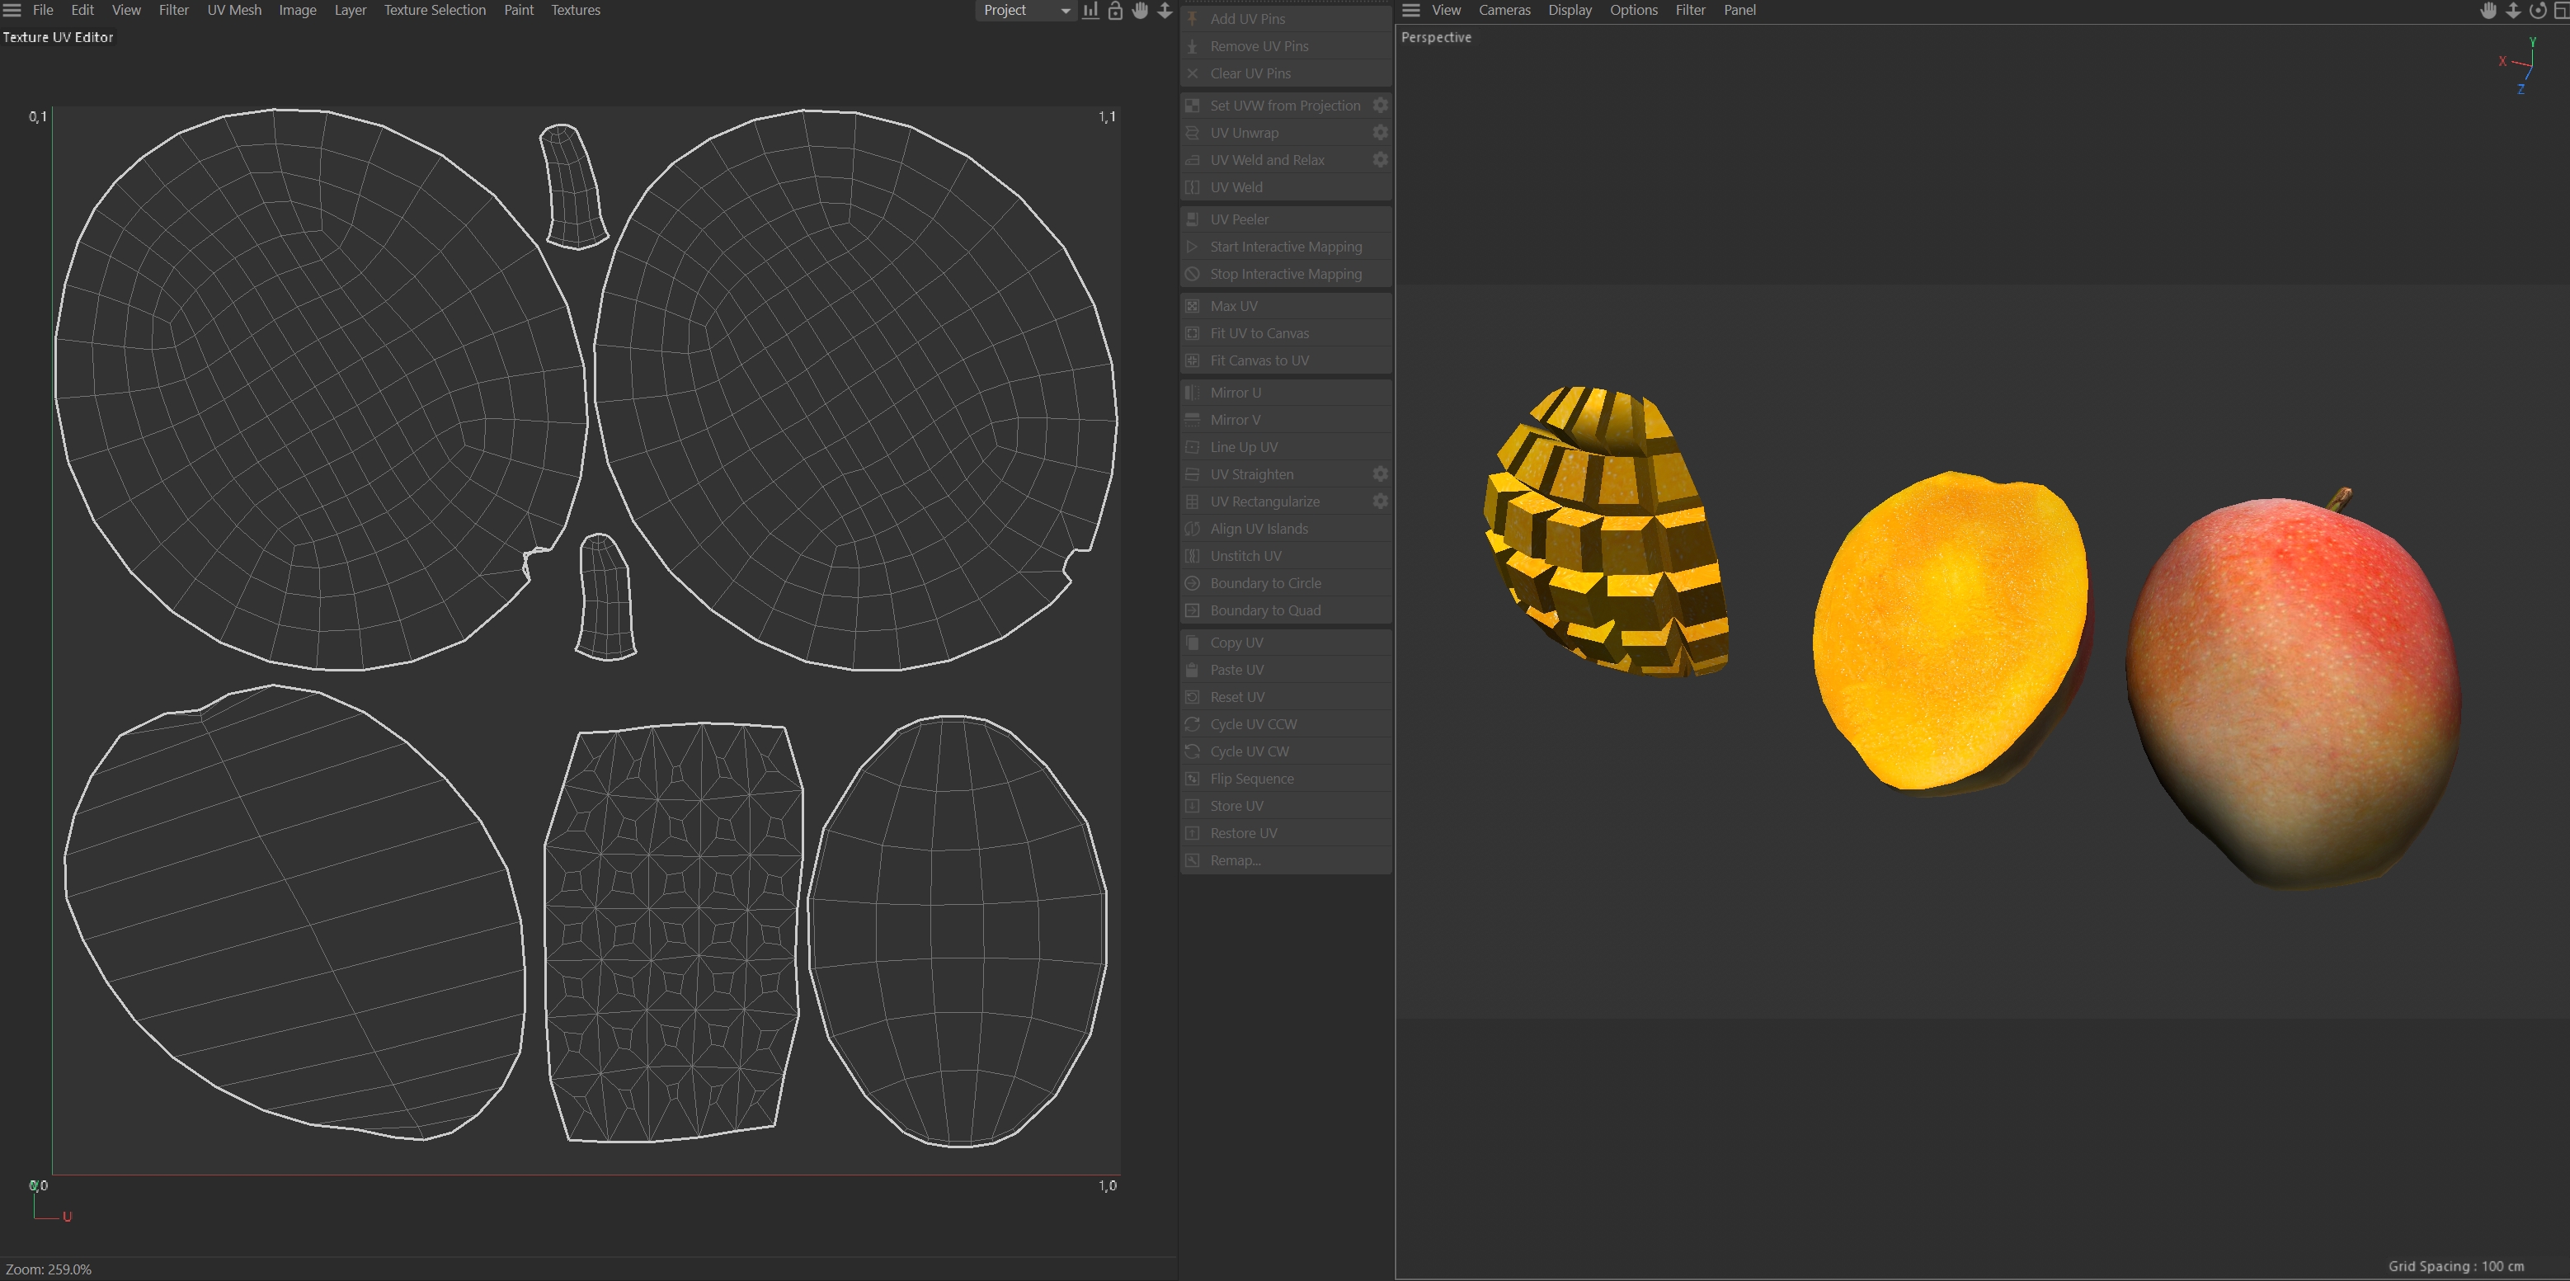Open the Project dropdown
This screenshot has width=2570, height=1281.
1025,10
